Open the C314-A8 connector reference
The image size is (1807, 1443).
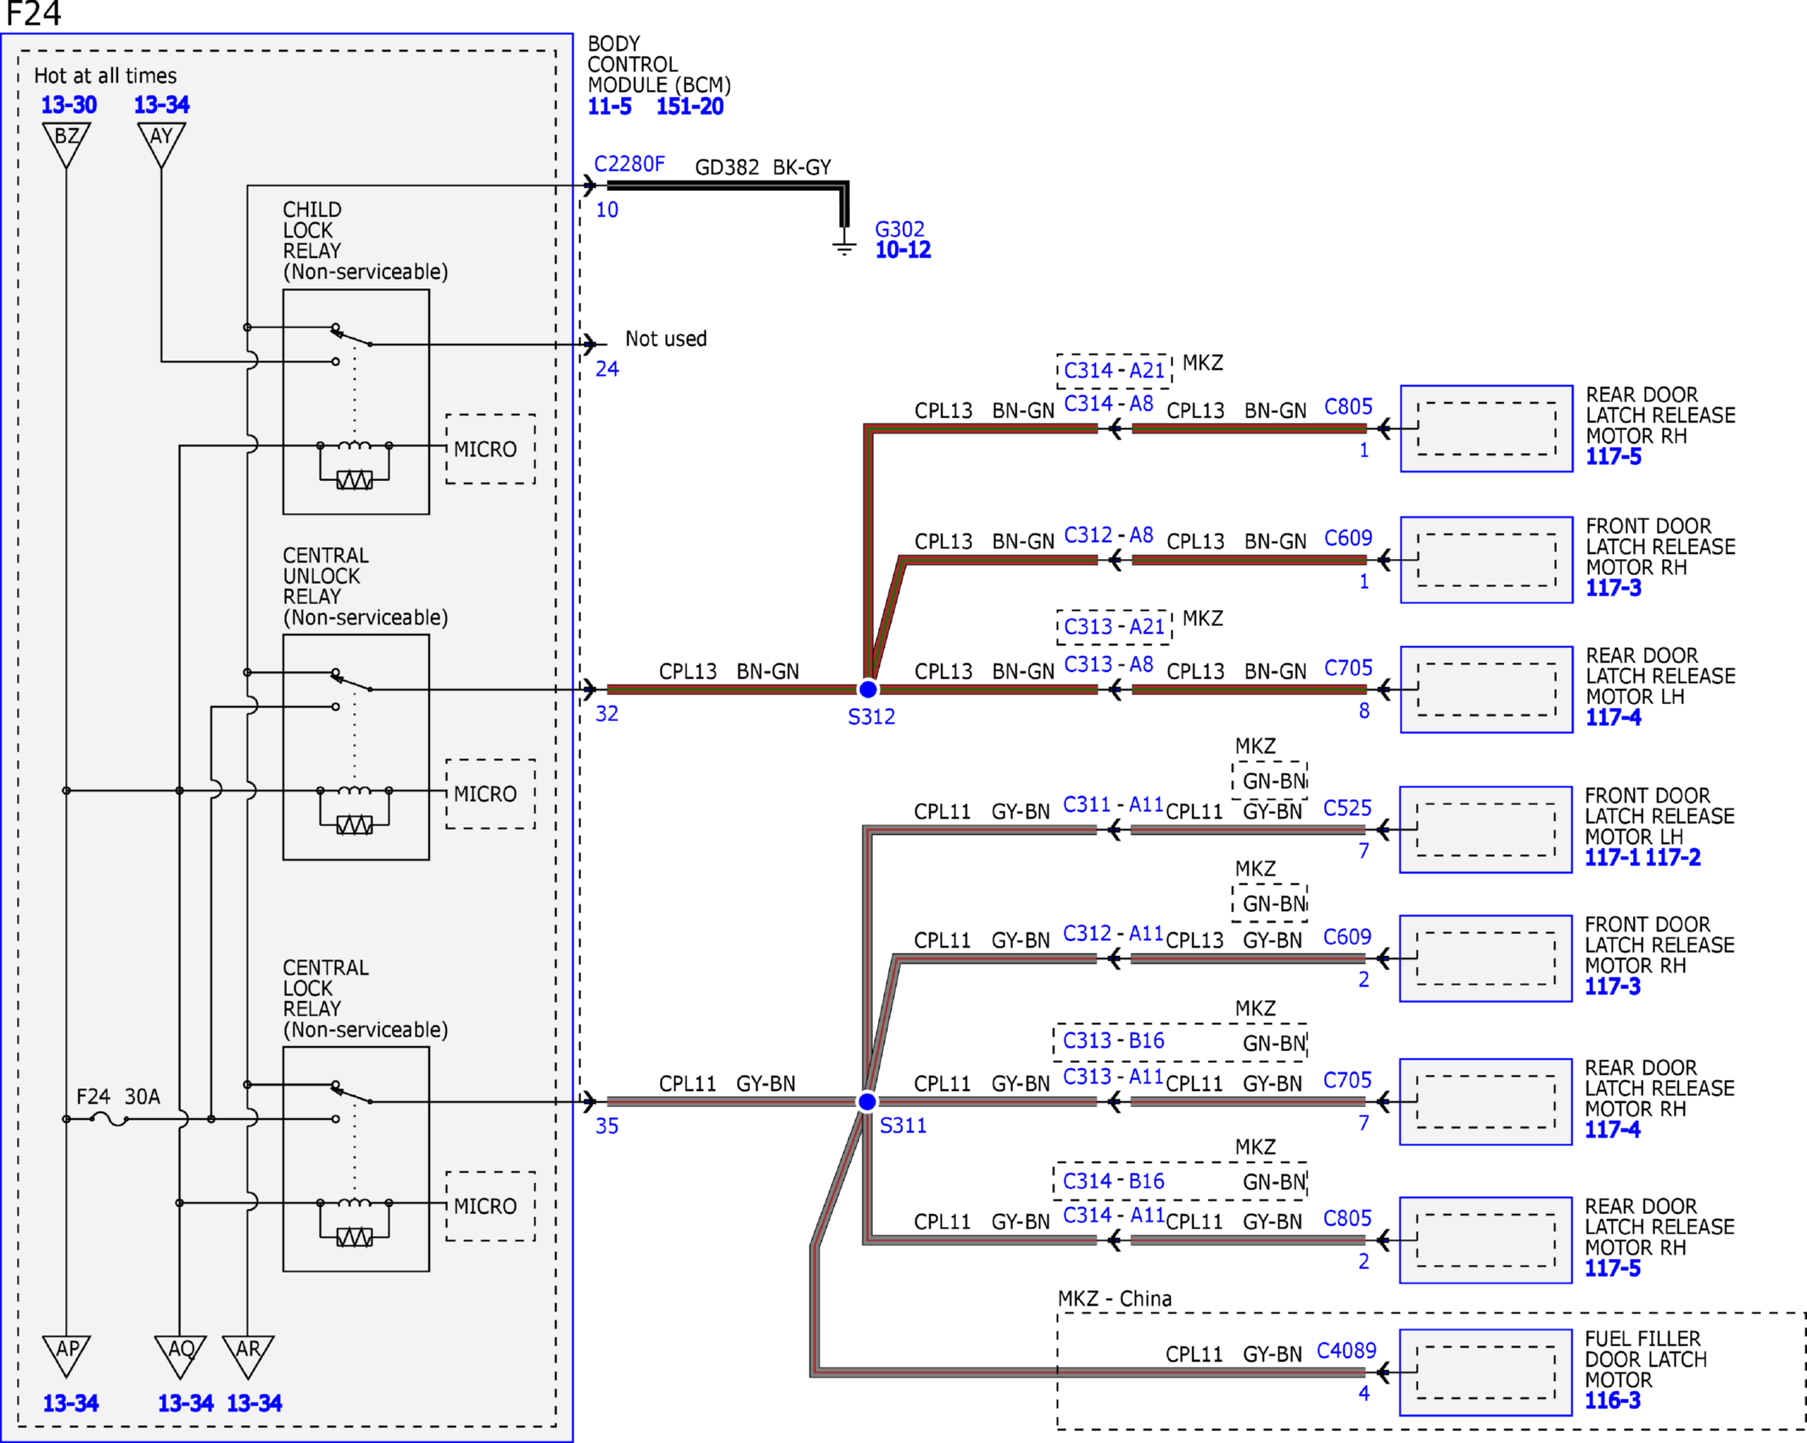[1109, 404]
